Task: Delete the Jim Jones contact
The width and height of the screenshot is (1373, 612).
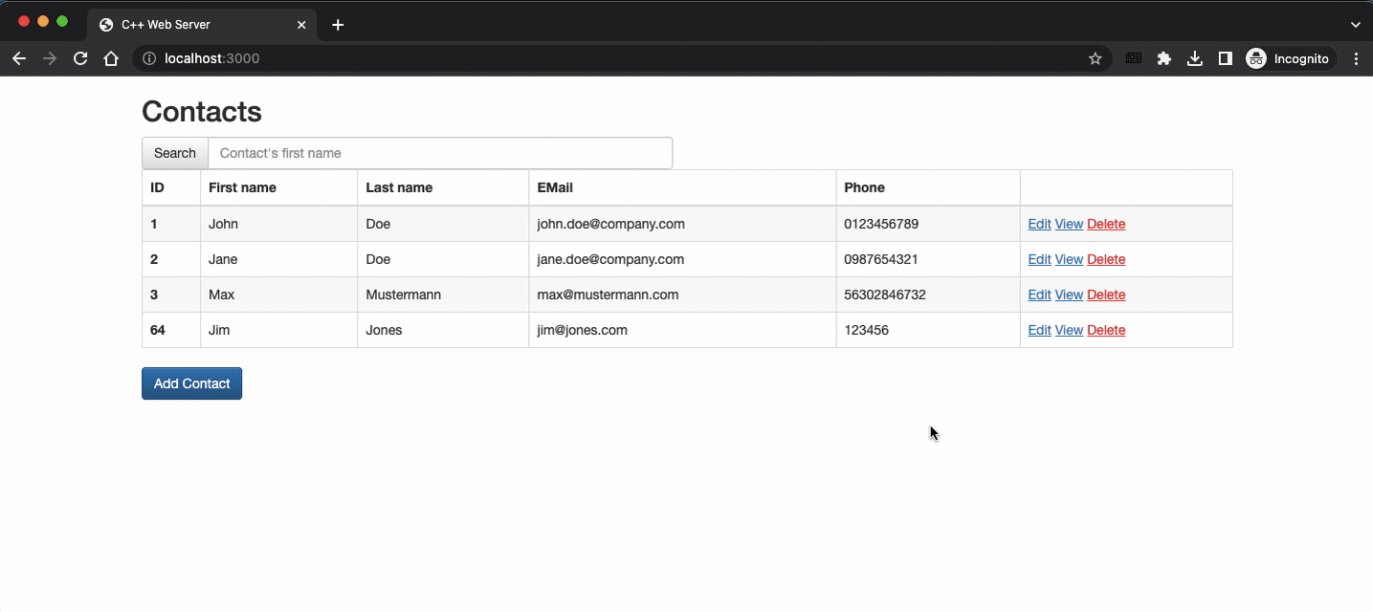Action: (1106, 330)
